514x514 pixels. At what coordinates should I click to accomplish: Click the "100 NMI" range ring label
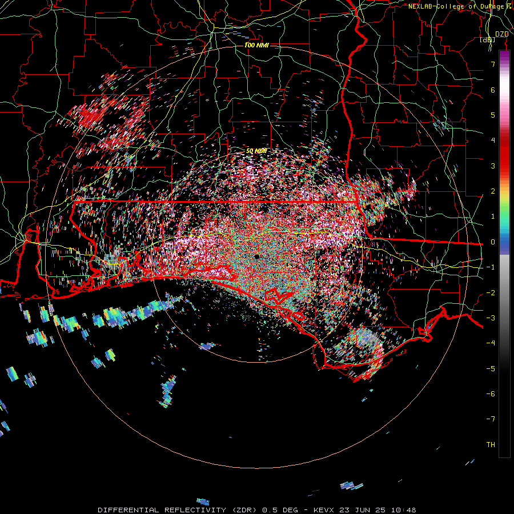pyautogui.click(x=256, y=45)
